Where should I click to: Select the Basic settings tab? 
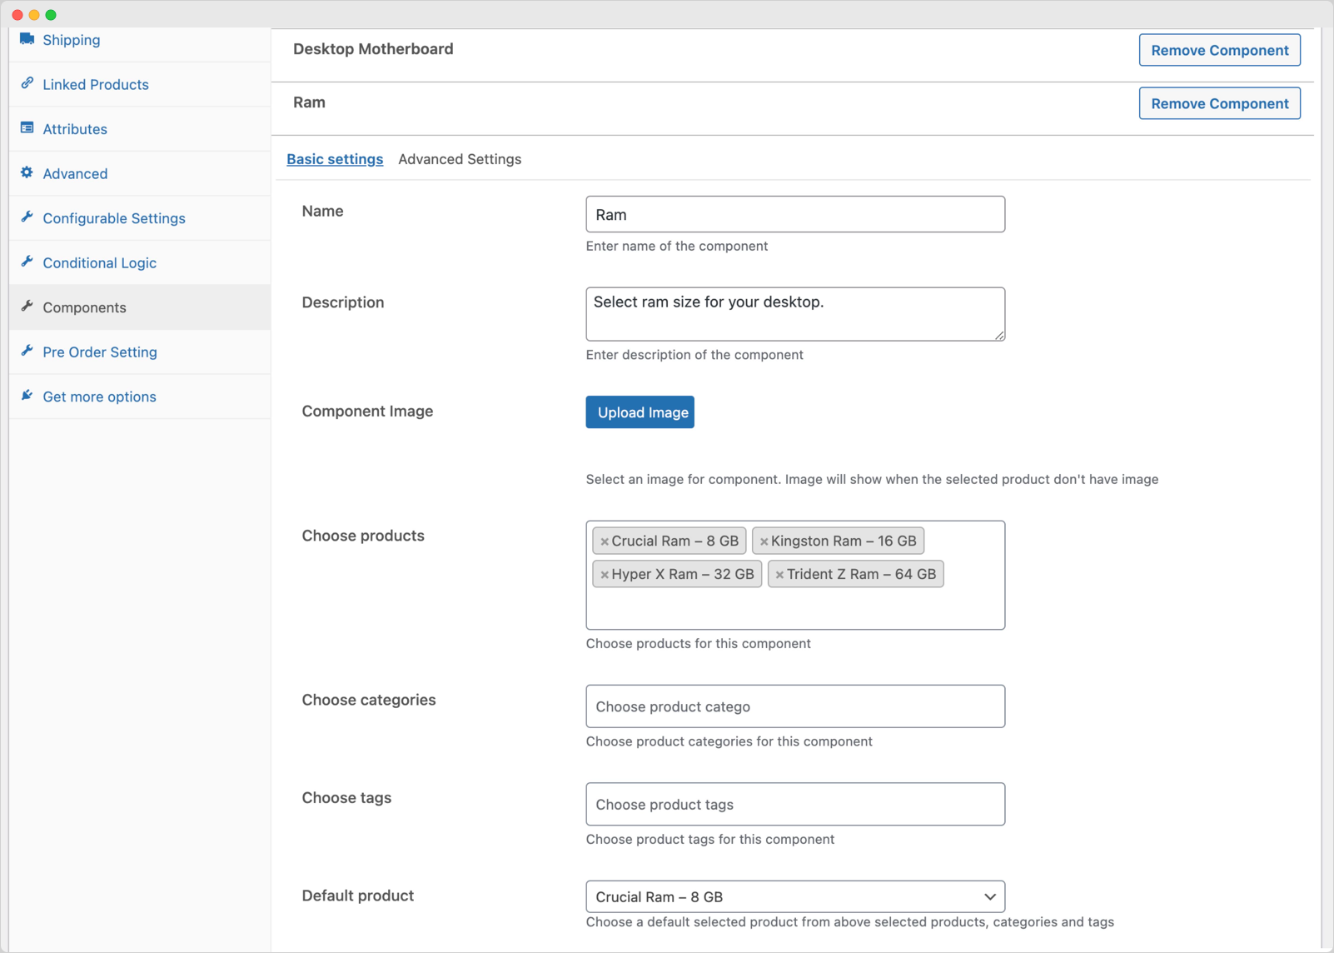[335, 159]
